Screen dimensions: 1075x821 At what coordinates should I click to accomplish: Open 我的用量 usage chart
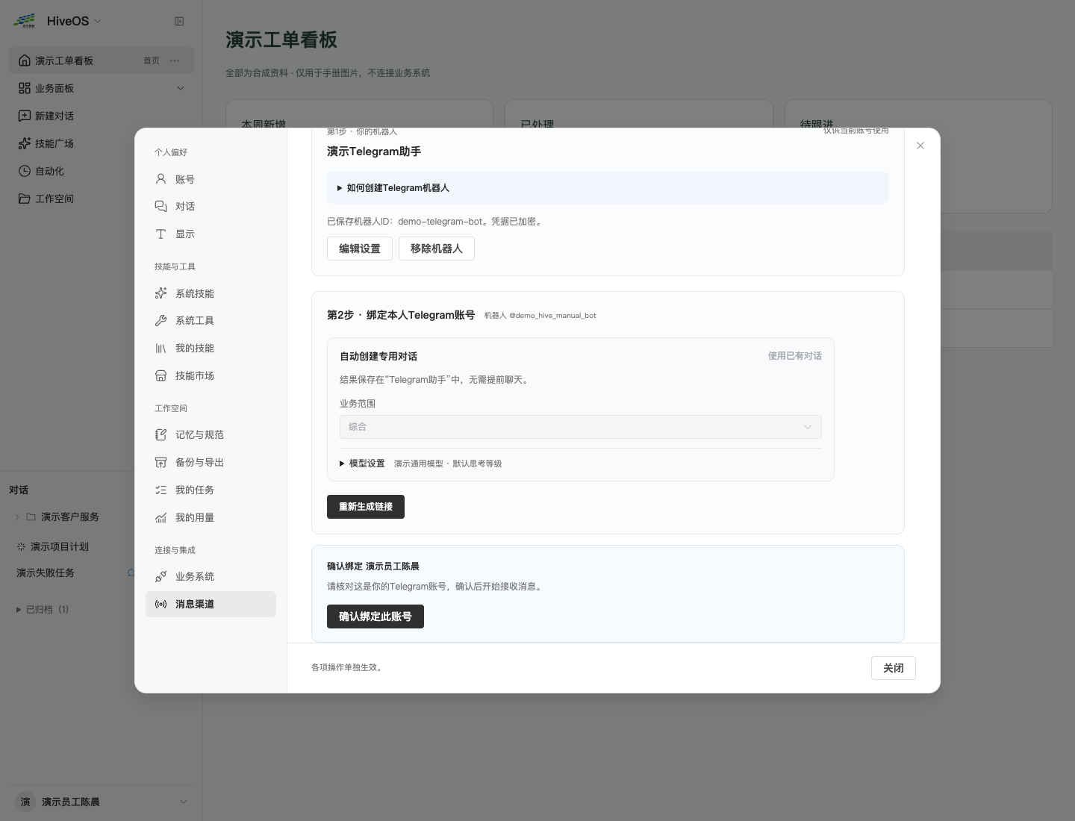[211, 518]
